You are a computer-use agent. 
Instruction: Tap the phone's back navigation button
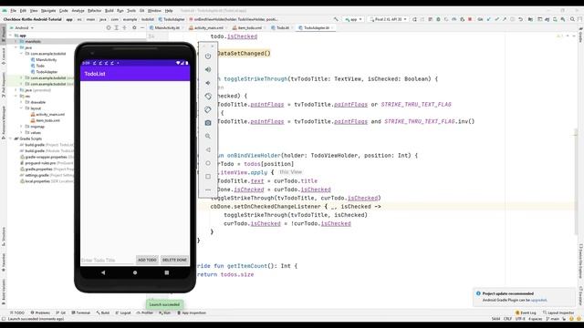103,272
